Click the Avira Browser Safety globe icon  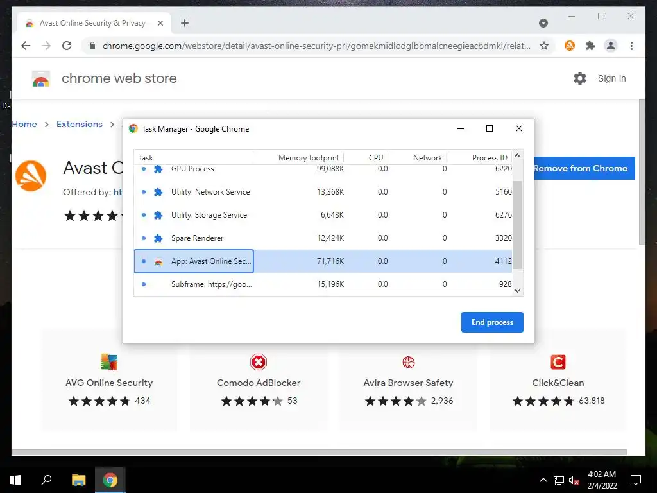409,362
